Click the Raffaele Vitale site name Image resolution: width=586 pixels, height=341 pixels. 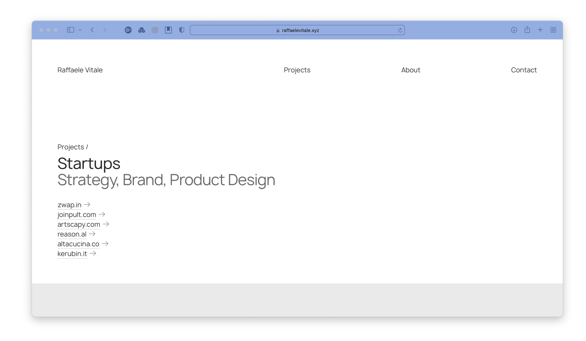80,70
